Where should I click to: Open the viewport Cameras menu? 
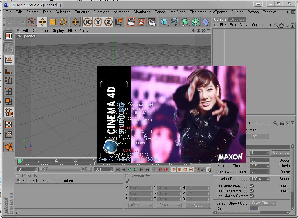(40, 31)
